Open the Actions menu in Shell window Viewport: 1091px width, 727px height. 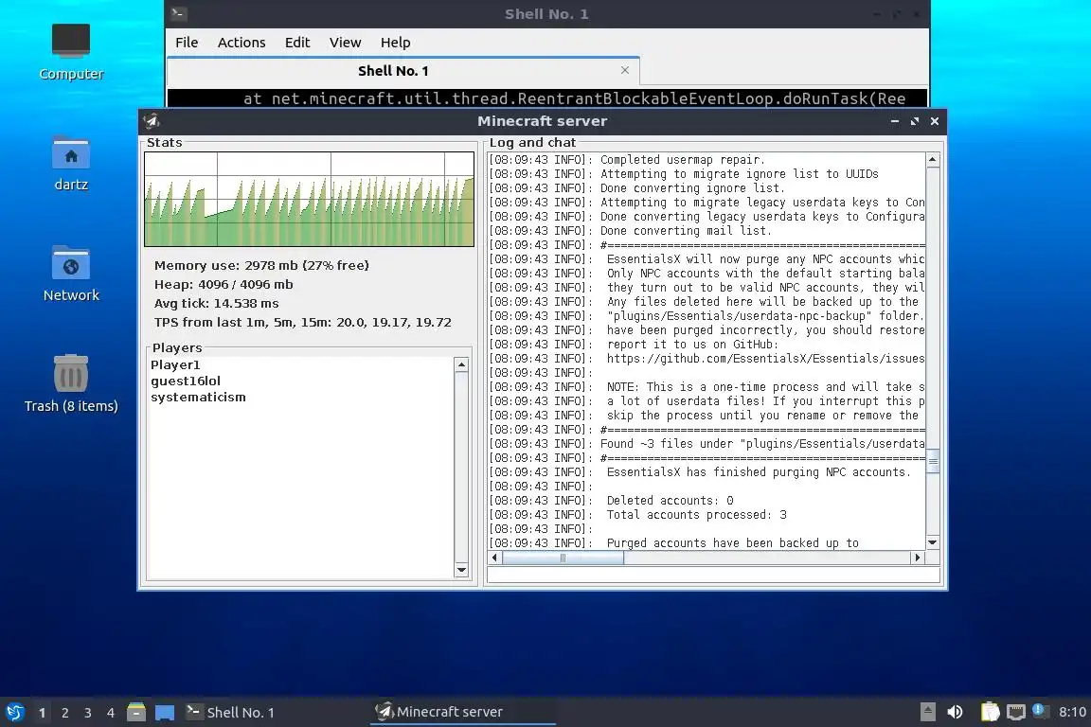tap(241, 43)
